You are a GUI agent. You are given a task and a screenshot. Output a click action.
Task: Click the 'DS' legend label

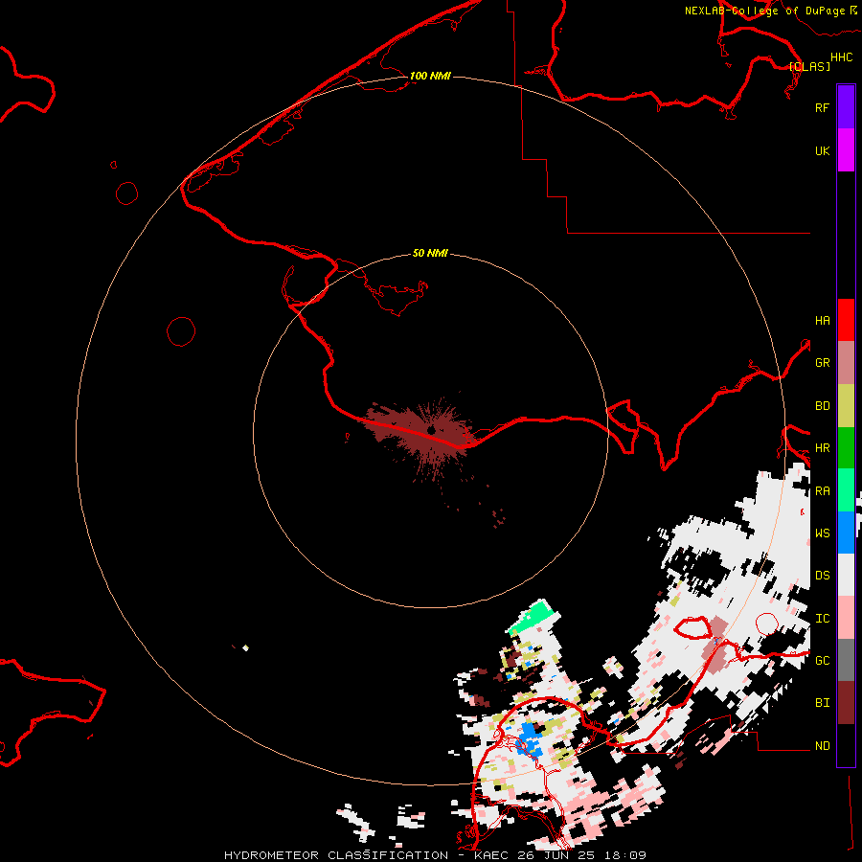pyautogui.click(x=822, y=576)
